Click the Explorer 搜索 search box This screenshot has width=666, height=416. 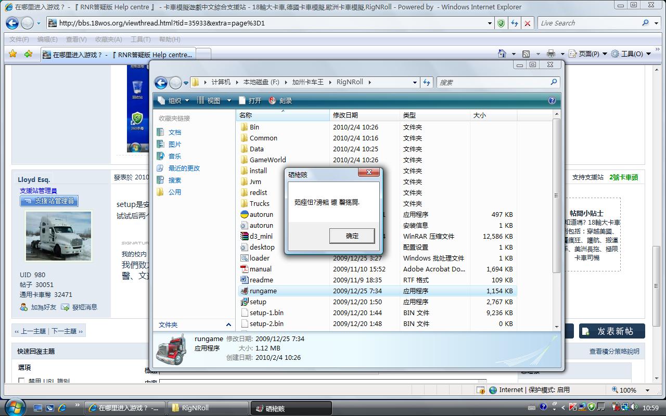click(x=493, y=82)
